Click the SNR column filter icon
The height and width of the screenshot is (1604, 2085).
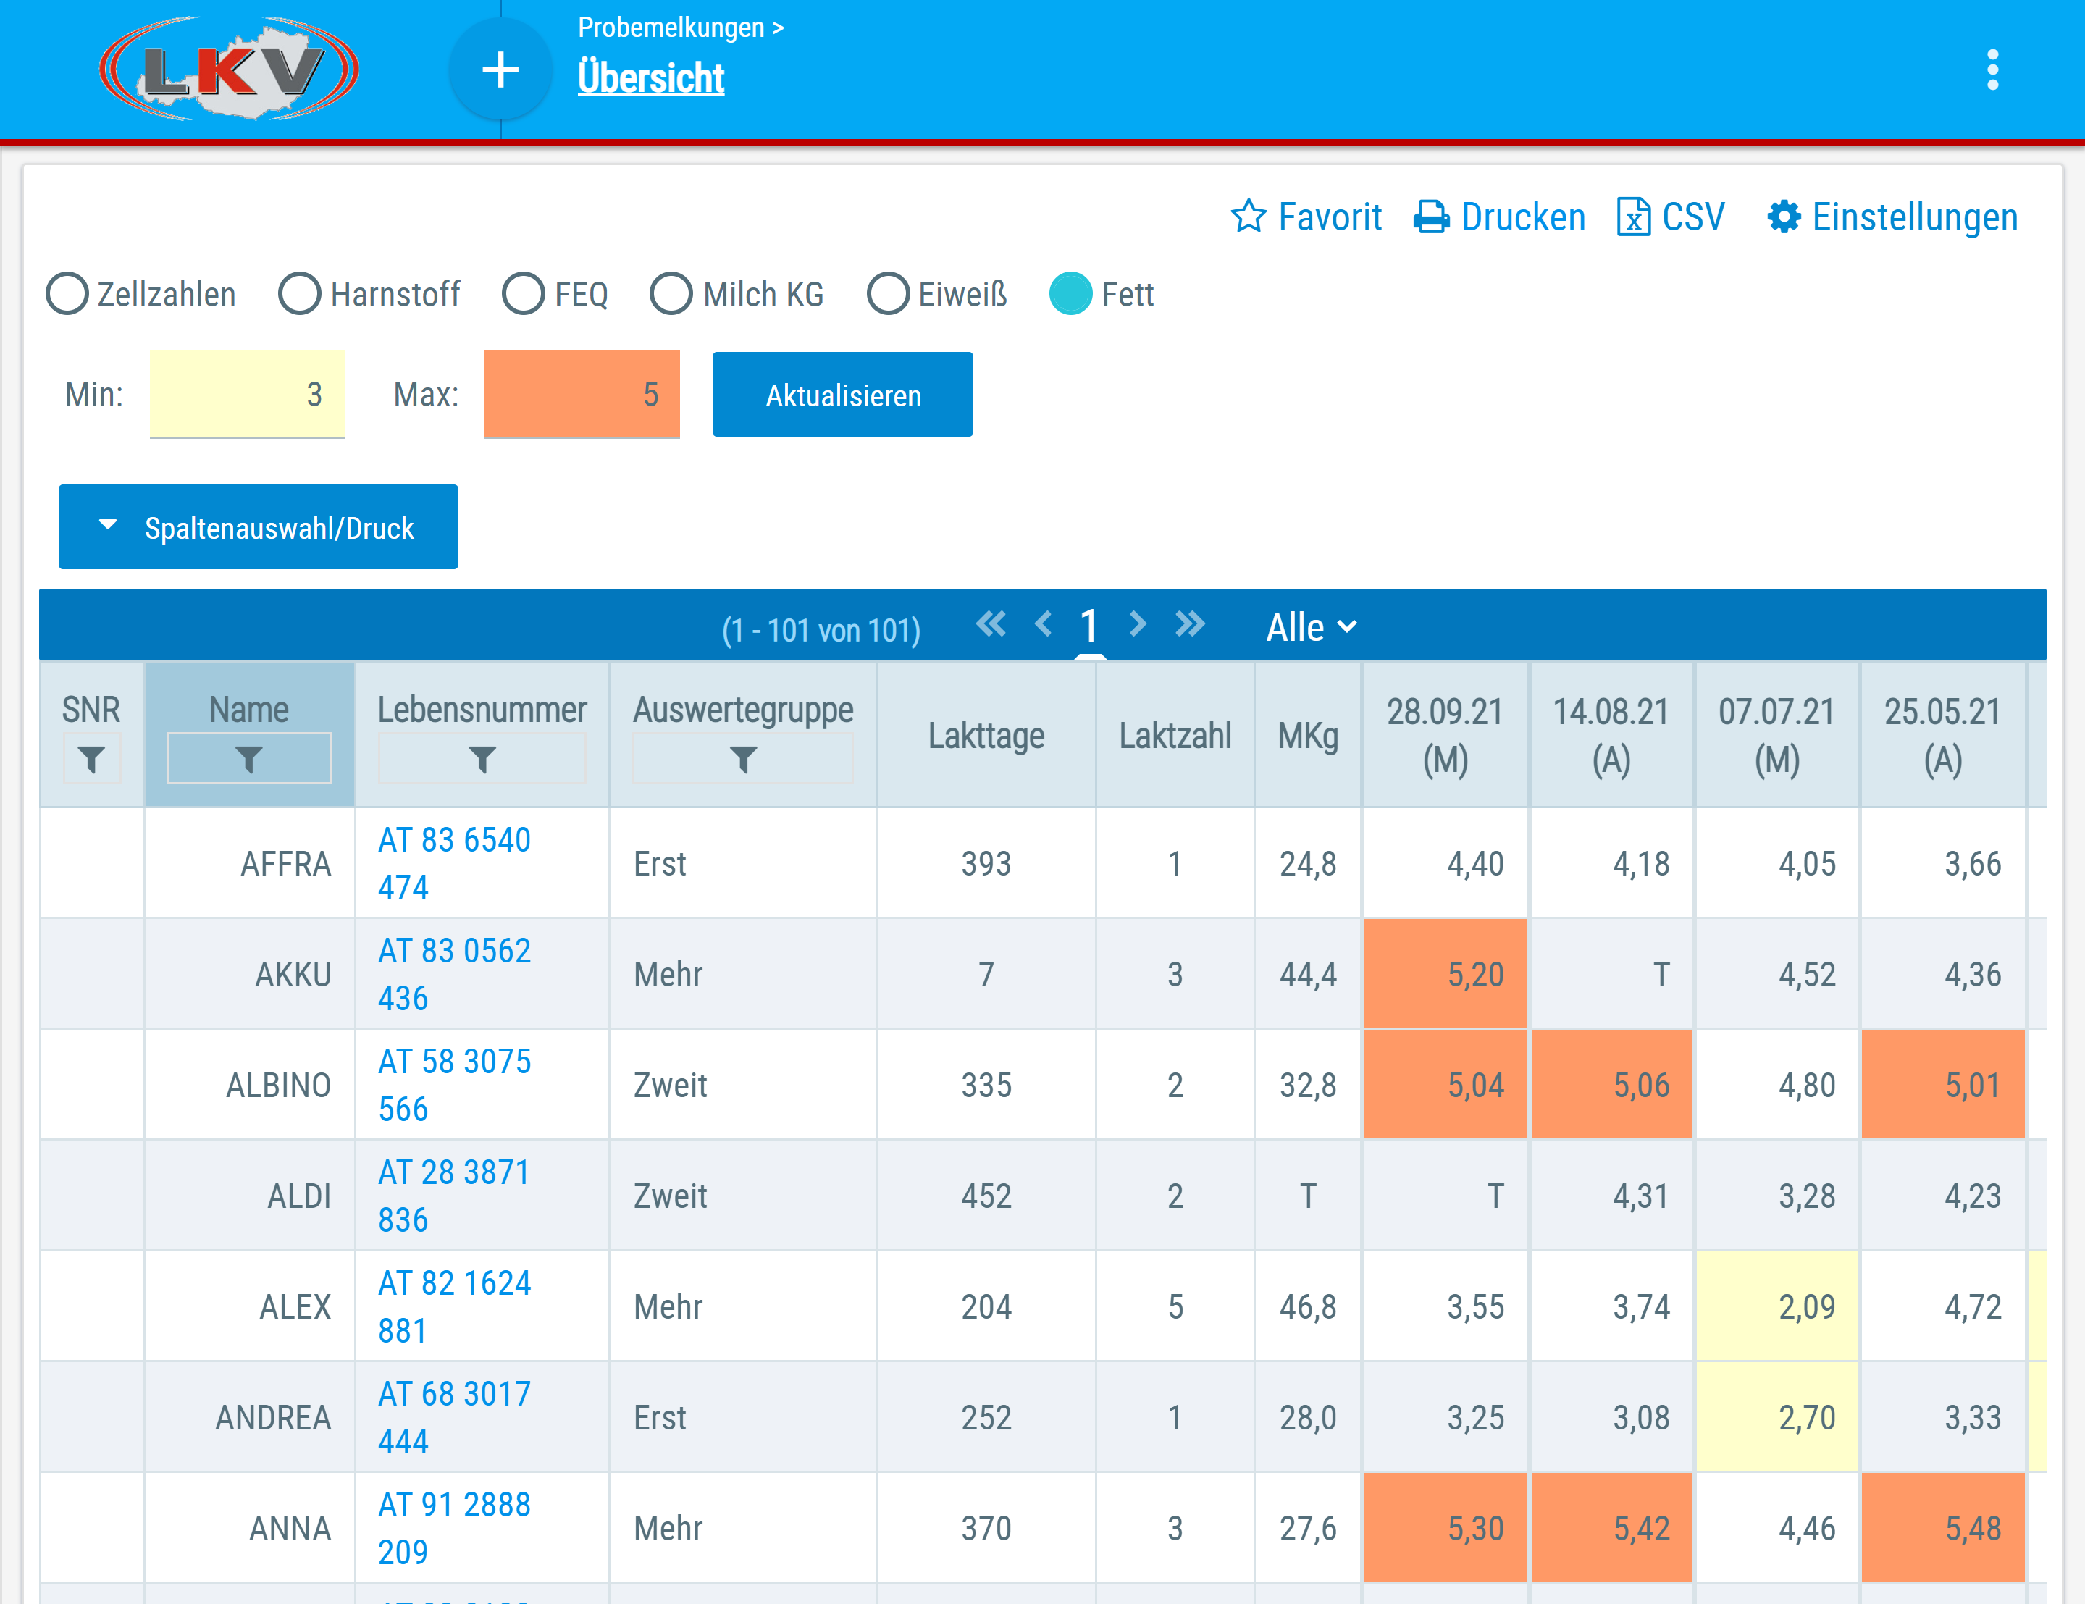tap(92, 759)
